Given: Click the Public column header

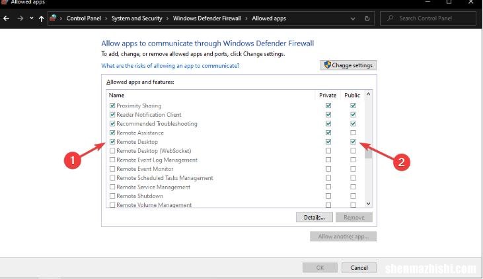Looking at the screenshot, I should tap(352, 96).
